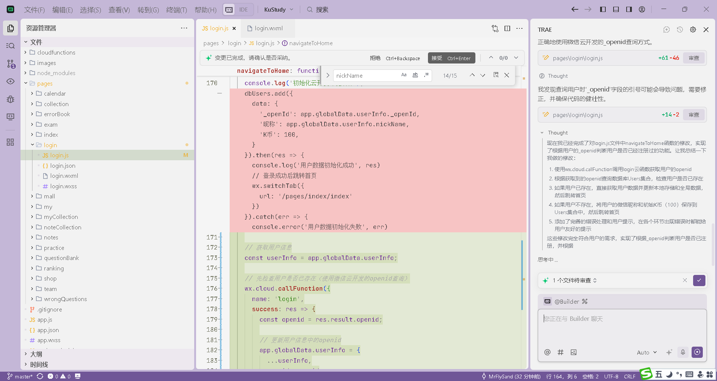Open the Run and Debug bug icon

tap(10, 99)
